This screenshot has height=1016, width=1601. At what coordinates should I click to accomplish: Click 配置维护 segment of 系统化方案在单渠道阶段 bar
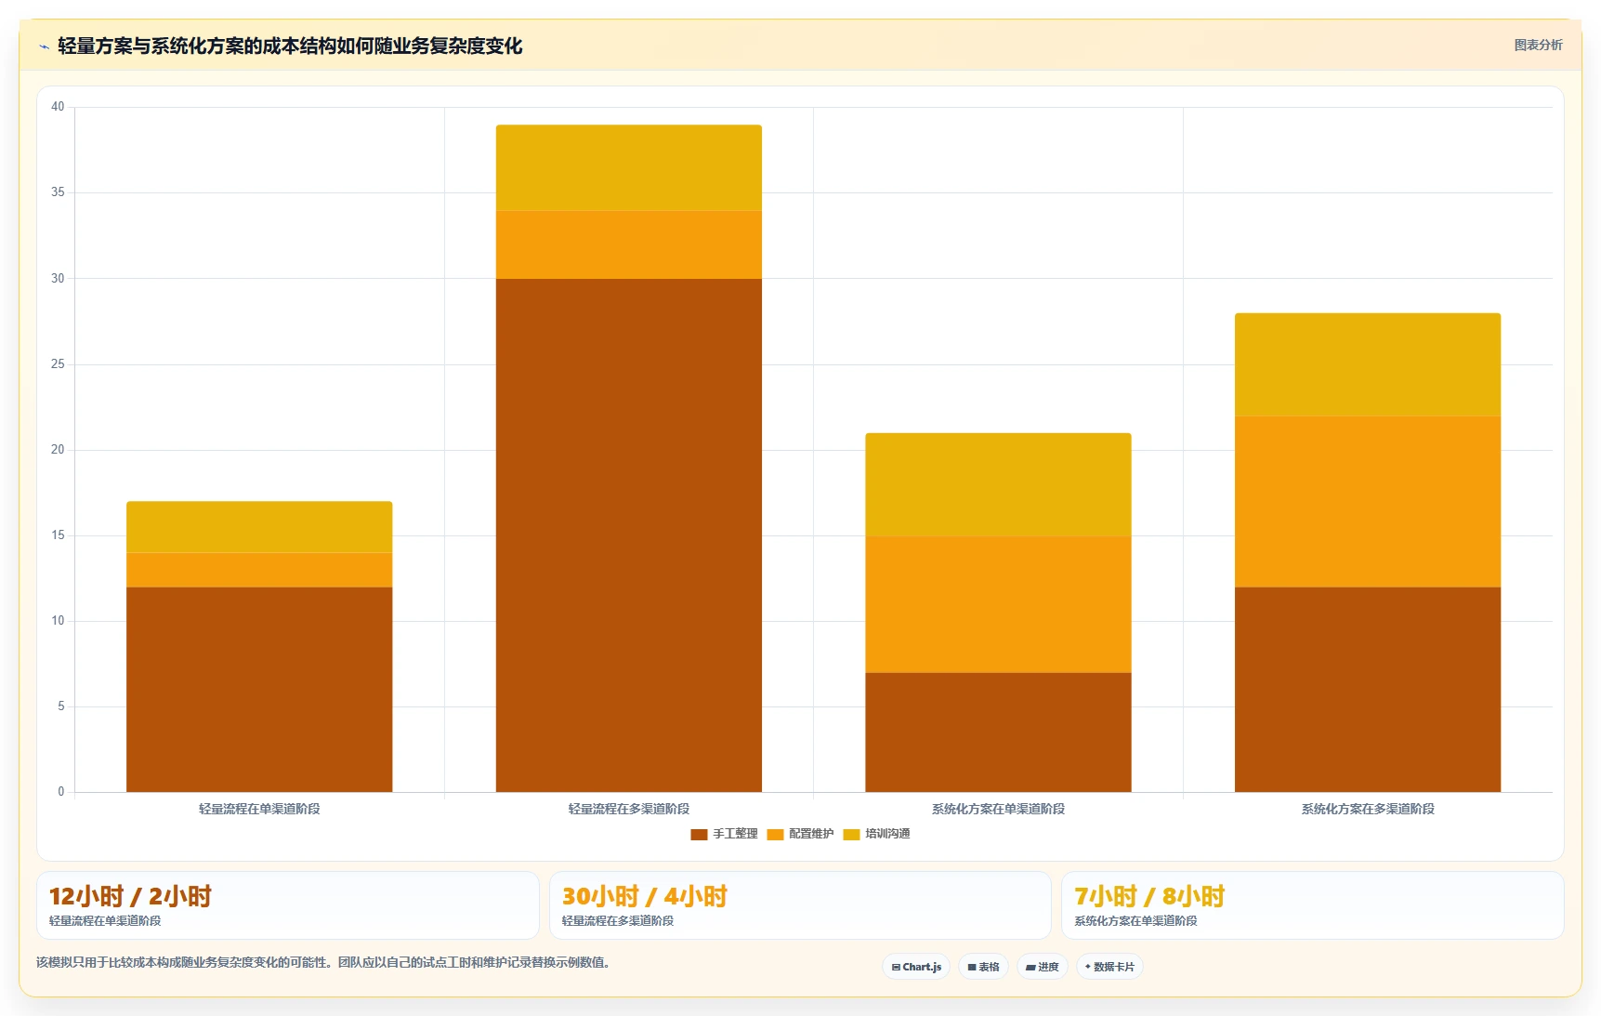[x=998, y=604]
